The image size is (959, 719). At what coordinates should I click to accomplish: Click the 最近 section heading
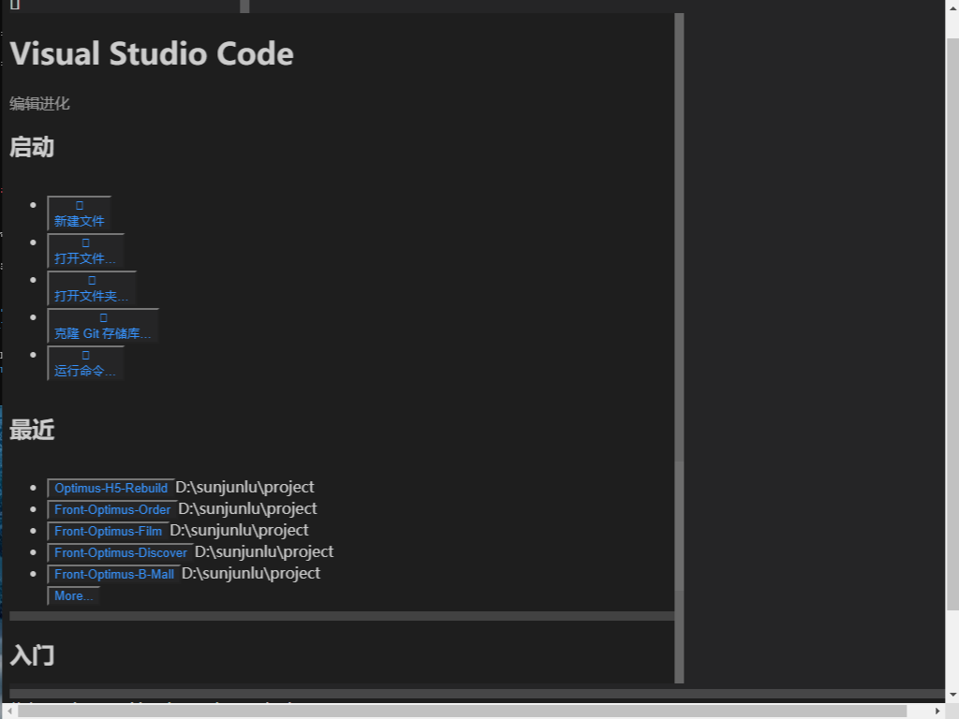coord(32,430)
